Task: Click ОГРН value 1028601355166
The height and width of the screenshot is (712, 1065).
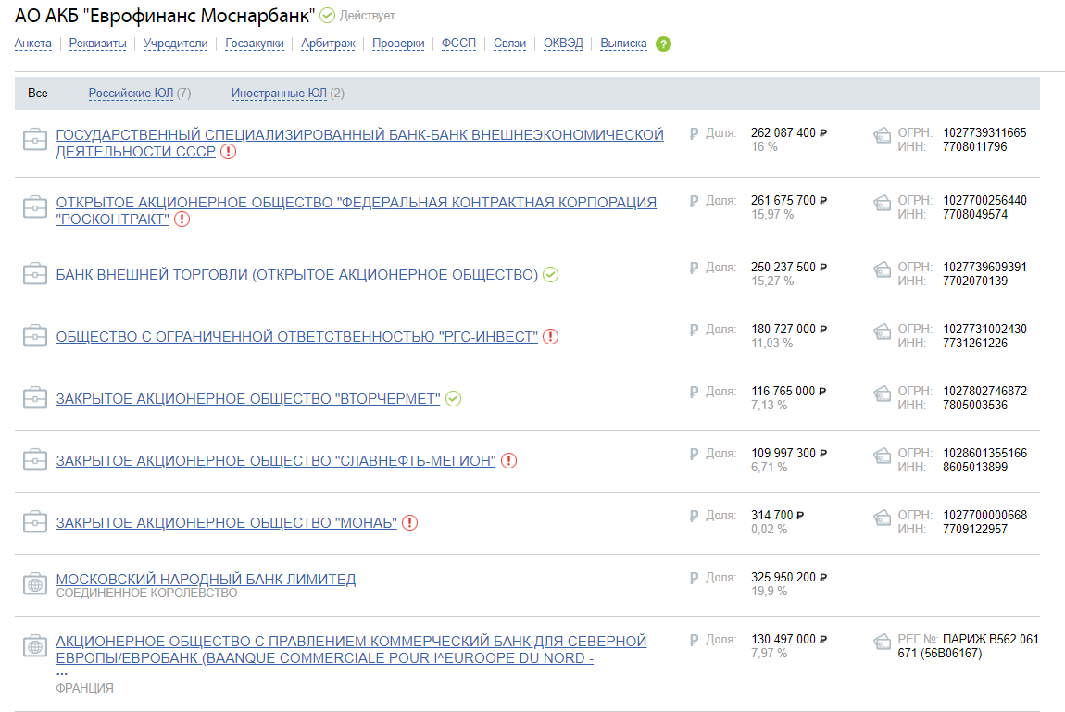Action: (984, 453)
